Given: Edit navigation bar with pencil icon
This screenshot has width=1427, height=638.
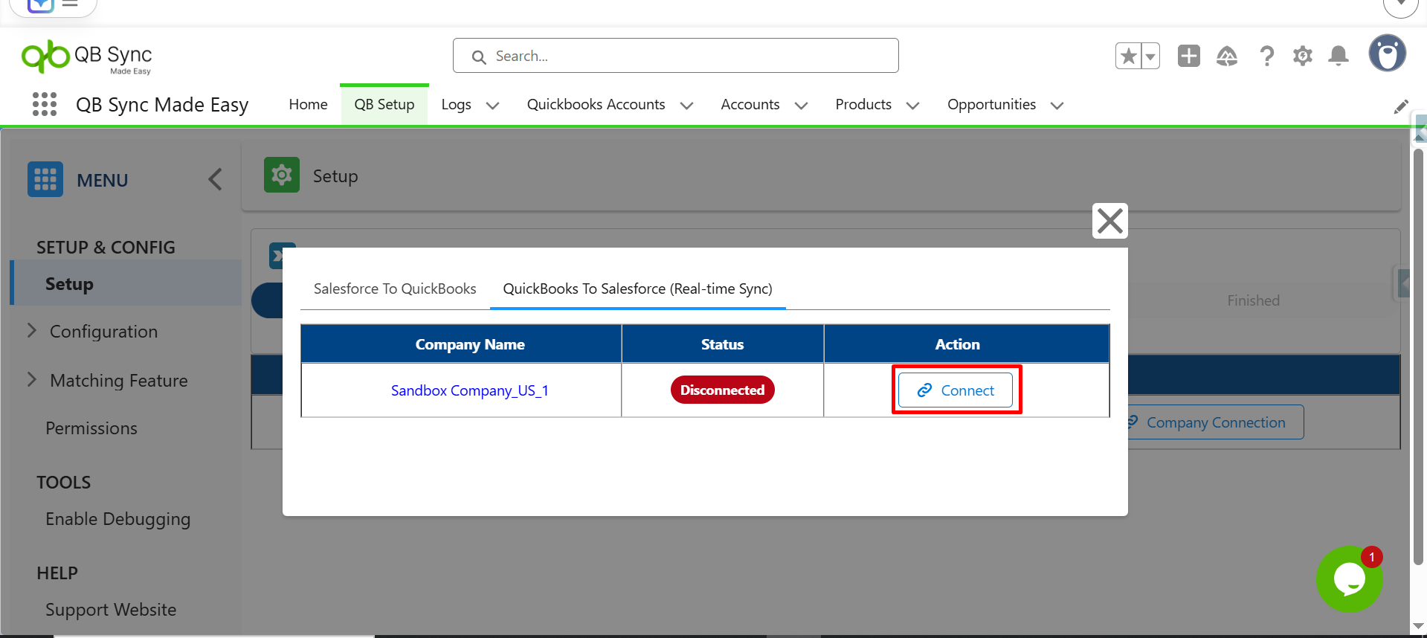Looking at the screenshot, I should click(x=1401, y=106).
